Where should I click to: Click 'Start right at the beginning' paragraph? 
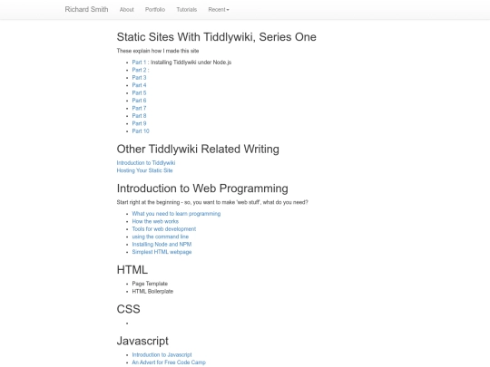212,202
